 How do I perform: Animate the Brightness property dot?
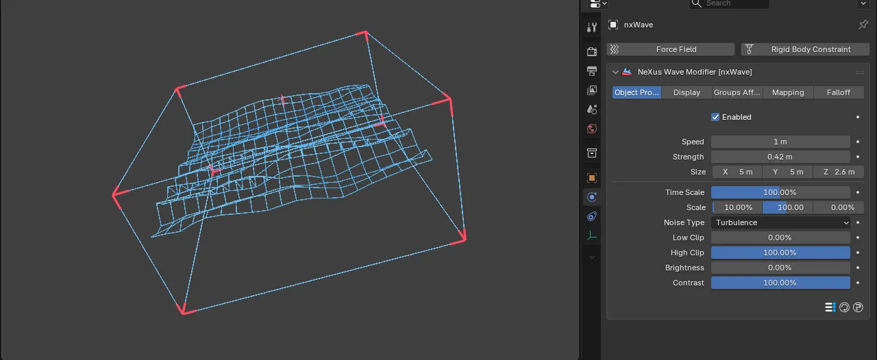(858, 268)
